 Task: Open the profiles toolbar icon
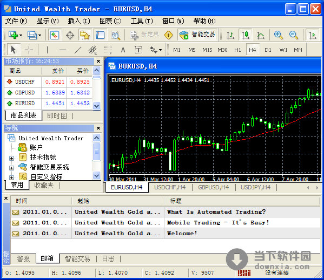[32, 35]
